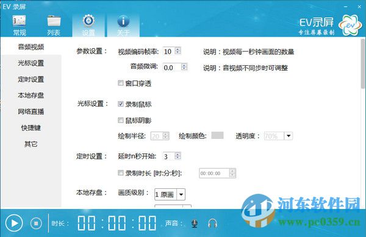The image size is (366, 237).
Task: Pick the 绘制颜色 color swatch
Action: (x=217, y=135)
